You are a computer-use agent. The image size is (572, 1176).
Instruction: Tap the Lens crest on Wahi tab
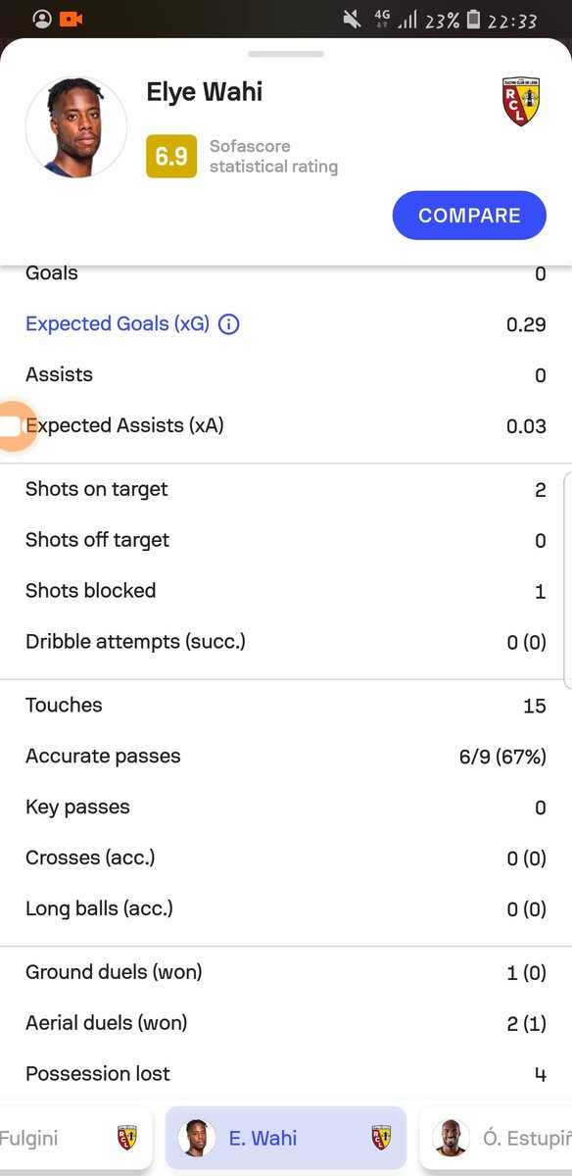click(381, 1138)
